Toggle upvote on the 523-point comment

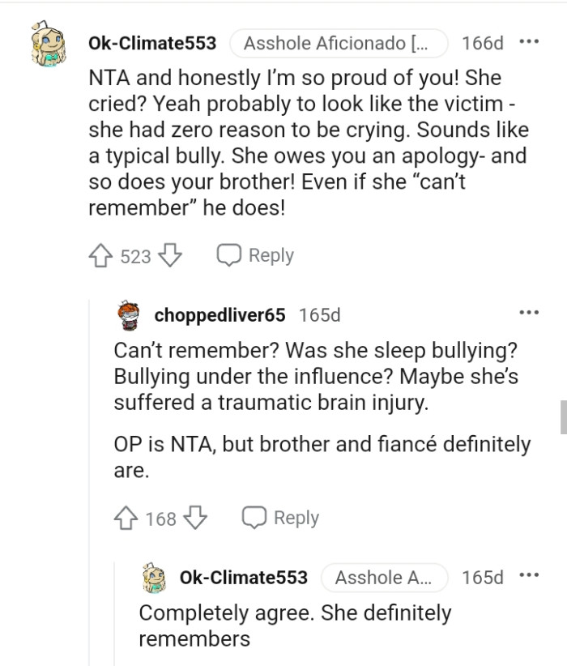pyautogui.click(x=99, y=255)
